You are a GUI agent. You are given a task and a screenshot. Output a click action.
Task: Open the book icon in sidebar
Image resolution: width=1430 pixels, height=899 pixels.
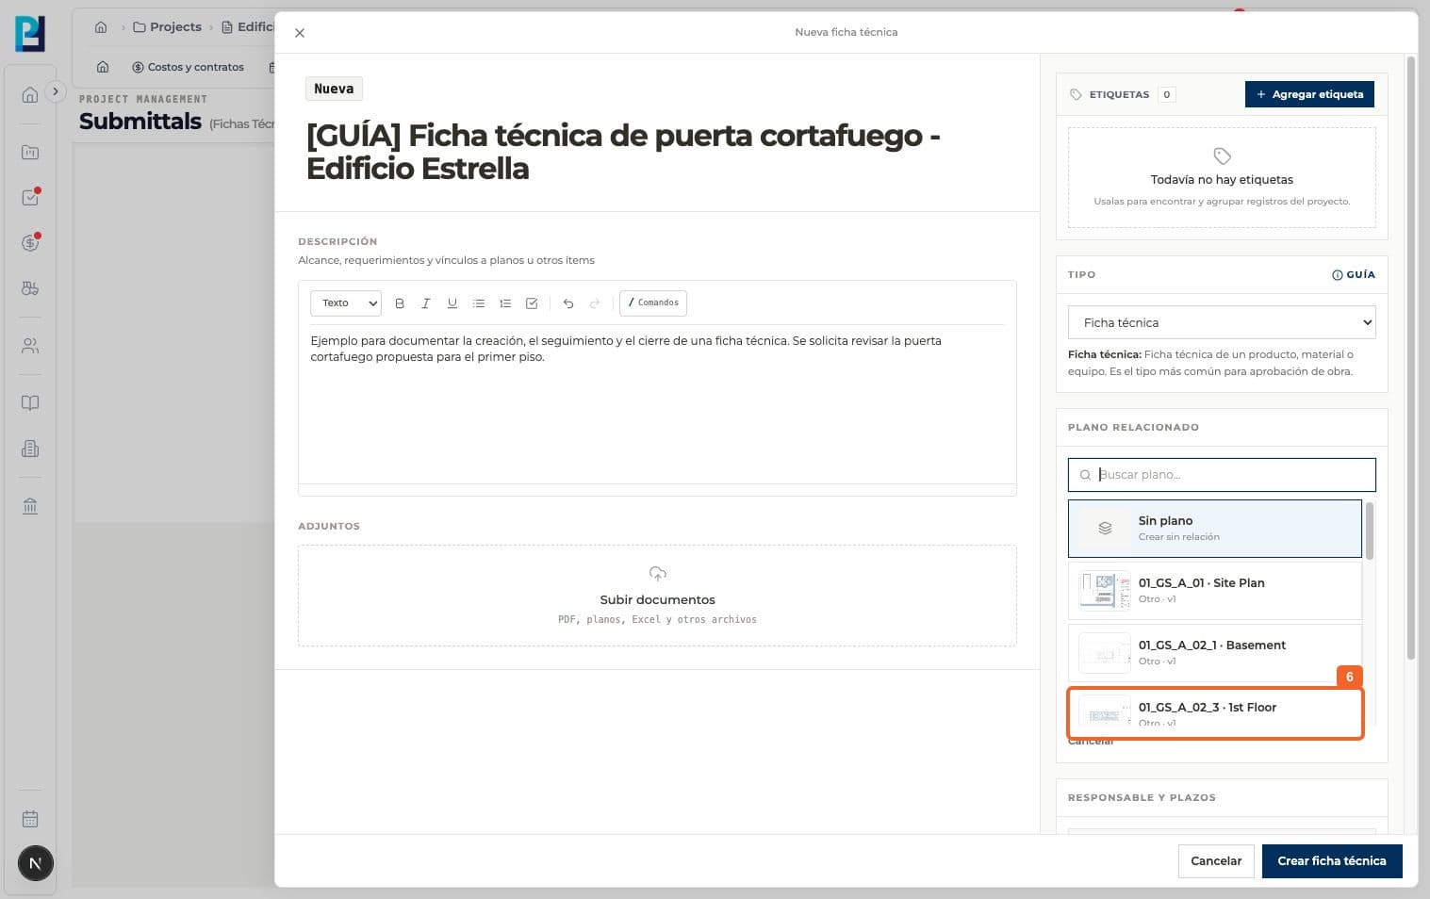30,403
